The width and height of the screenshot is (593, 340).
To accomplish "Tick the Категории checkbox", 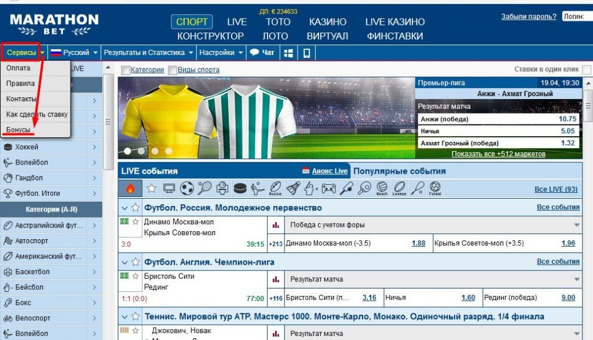I will (126, 70).
